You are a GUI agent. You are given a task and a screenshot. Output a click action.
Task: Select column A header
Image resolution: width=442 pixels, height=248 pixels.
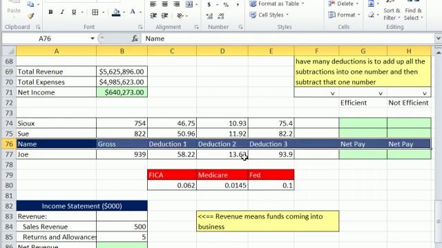[57, 51]
